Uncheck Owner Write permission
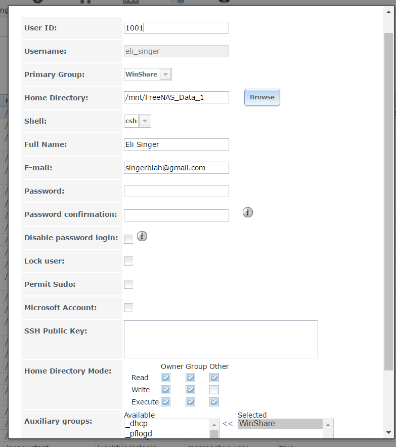This screenshot has height=447, width=396. [x=165, y=390]
